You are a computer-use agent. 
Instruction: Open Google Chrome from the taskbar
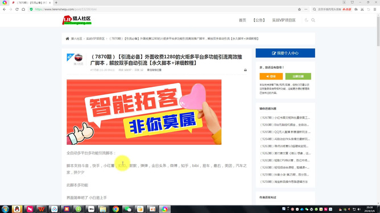[x=115, y=209]
